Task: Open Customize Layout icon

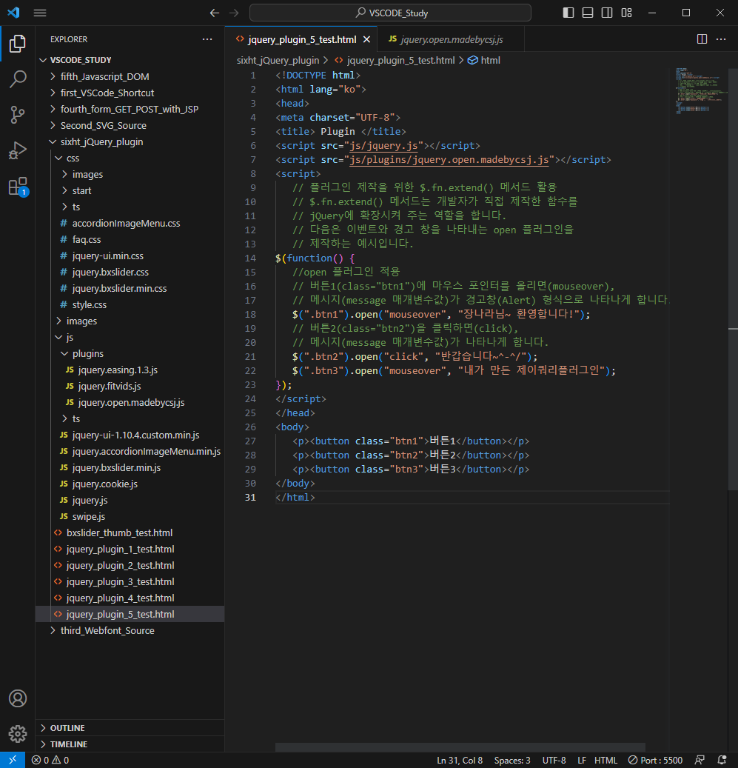Action: 626,13
